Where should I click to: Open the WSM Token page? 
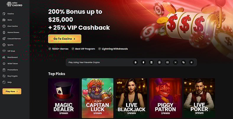pyautogui.click(x=12, y=63)
